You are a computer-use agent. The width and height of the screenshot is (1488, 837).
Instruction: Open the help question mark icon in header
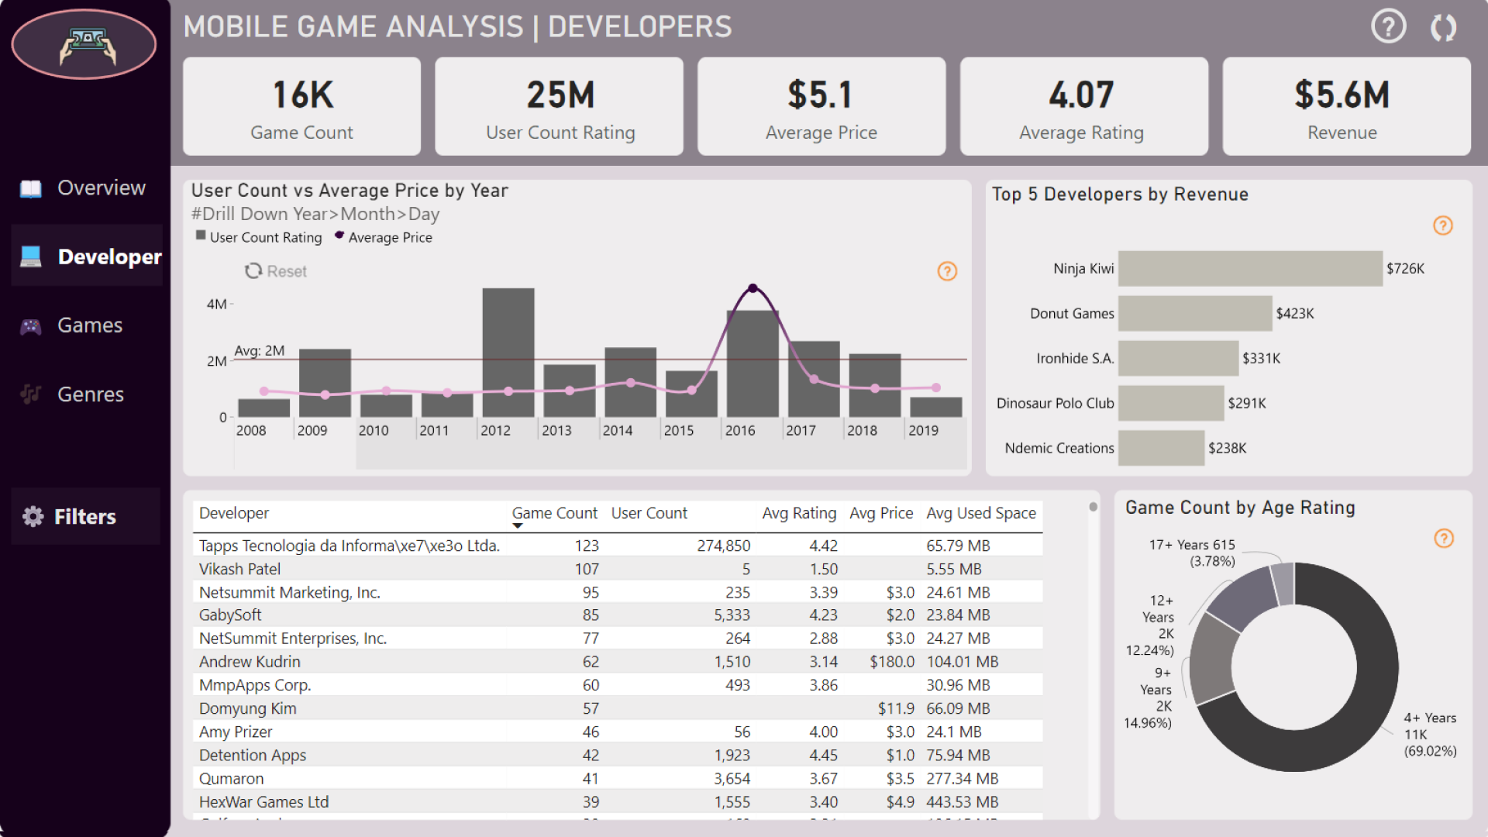[1388, 27]
